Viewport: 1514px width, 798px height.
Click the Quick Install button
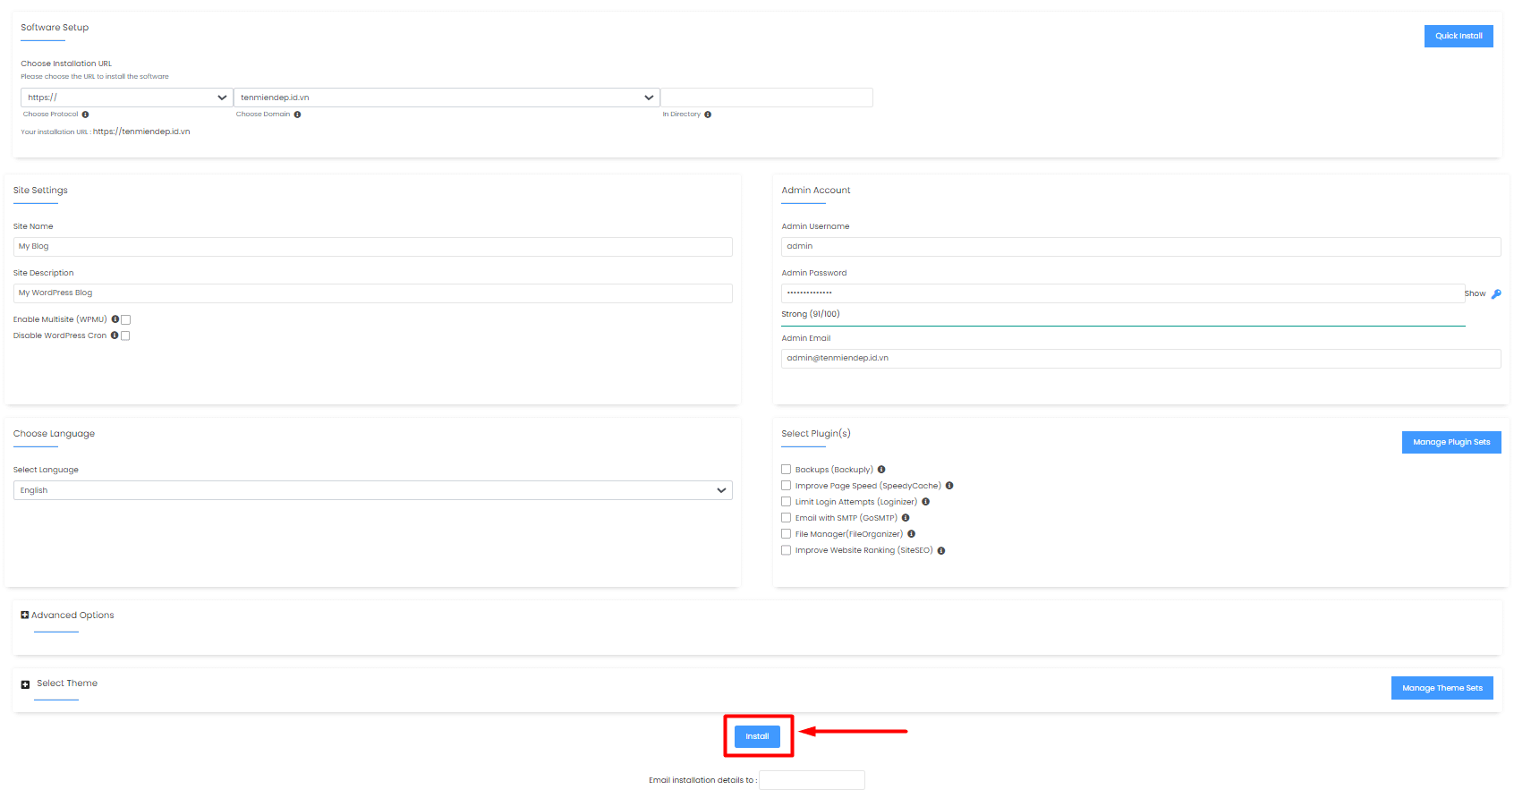(x=1458, y=36)
